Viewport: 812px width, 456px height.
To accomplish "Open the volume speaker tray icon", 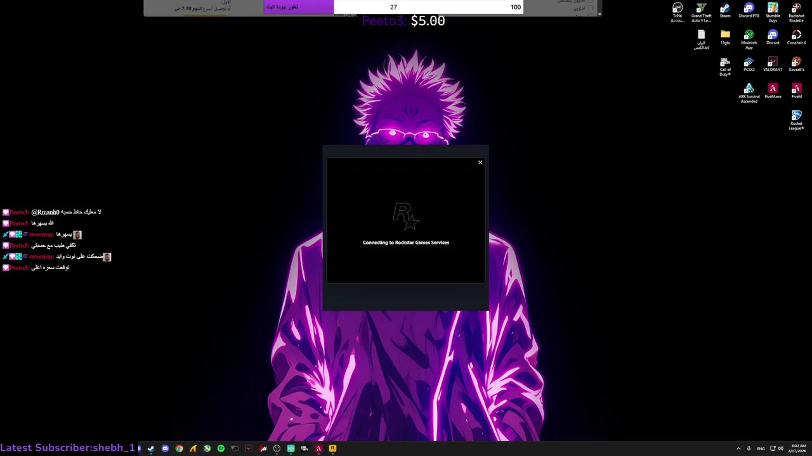I will (x=780, y=448).
